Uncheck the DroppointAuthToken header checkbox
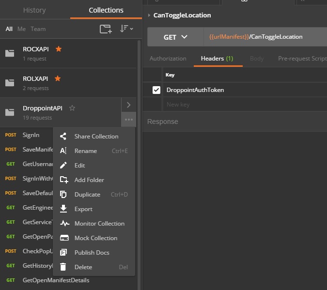Image resolution: width=327 pixels, height=290 pixels. pyautogui.click(x=156, y=90)
